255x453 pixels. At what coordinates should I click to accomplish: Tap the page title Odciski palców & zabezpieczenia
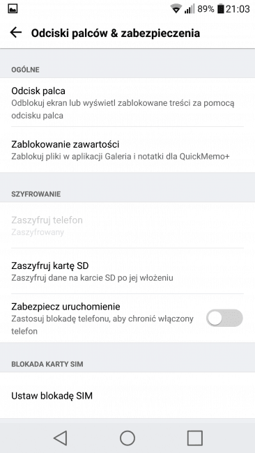click(116, 33)
